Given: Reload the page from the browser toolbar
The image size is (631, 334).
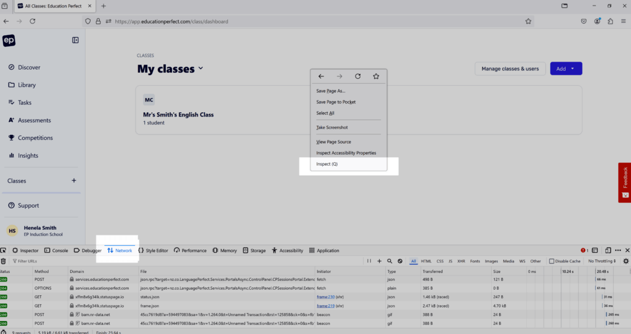Looking at the screenshot, I should [33, 22].
